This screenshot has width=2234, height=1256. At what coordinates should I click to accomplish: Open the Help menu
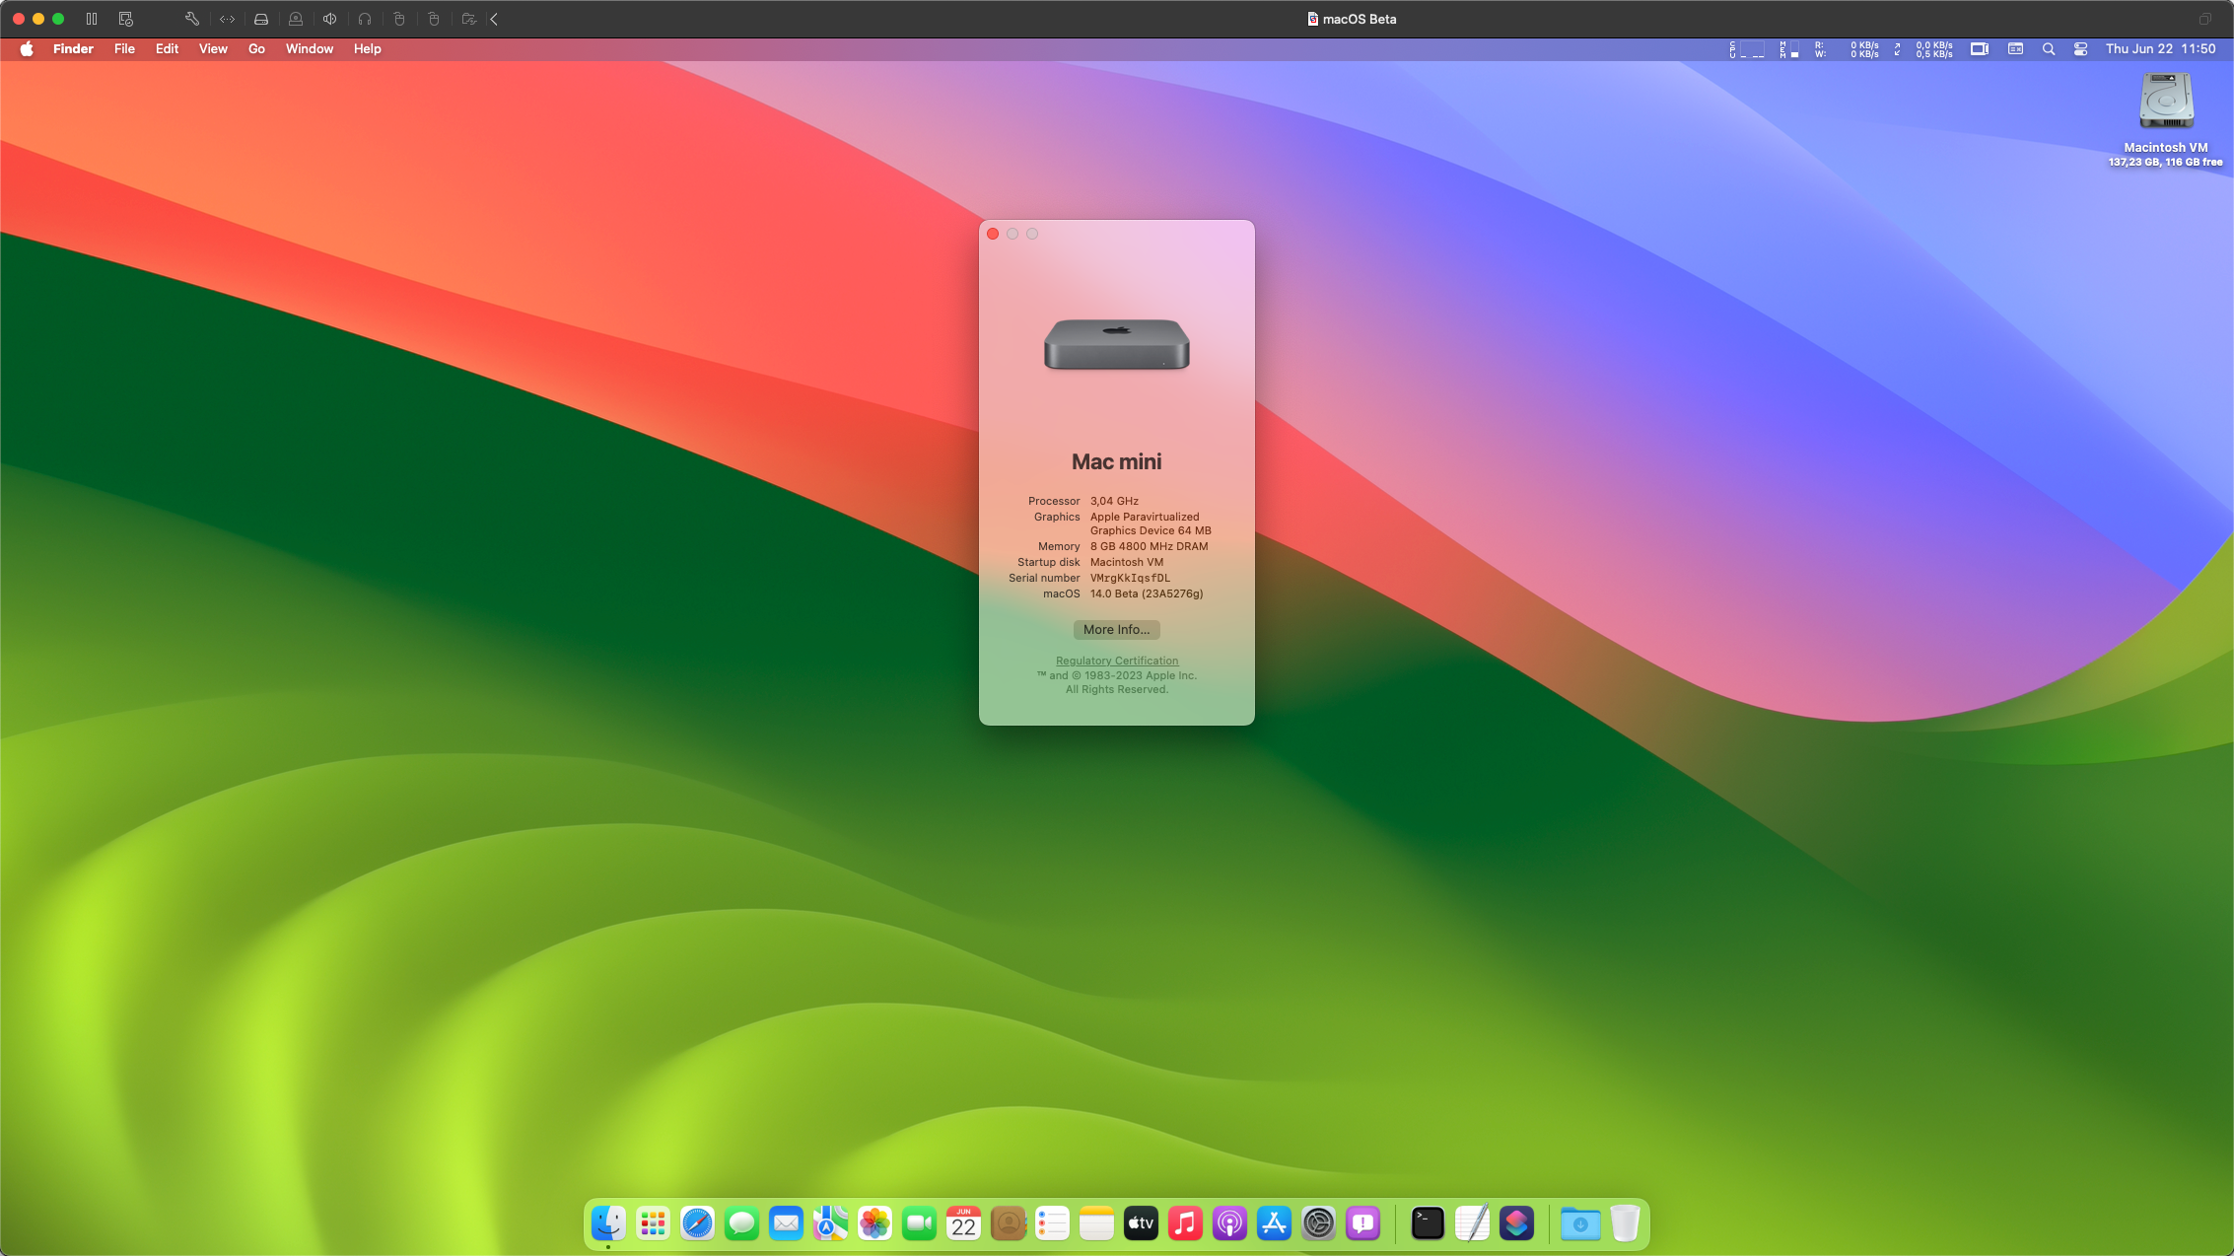coord(368,49)
